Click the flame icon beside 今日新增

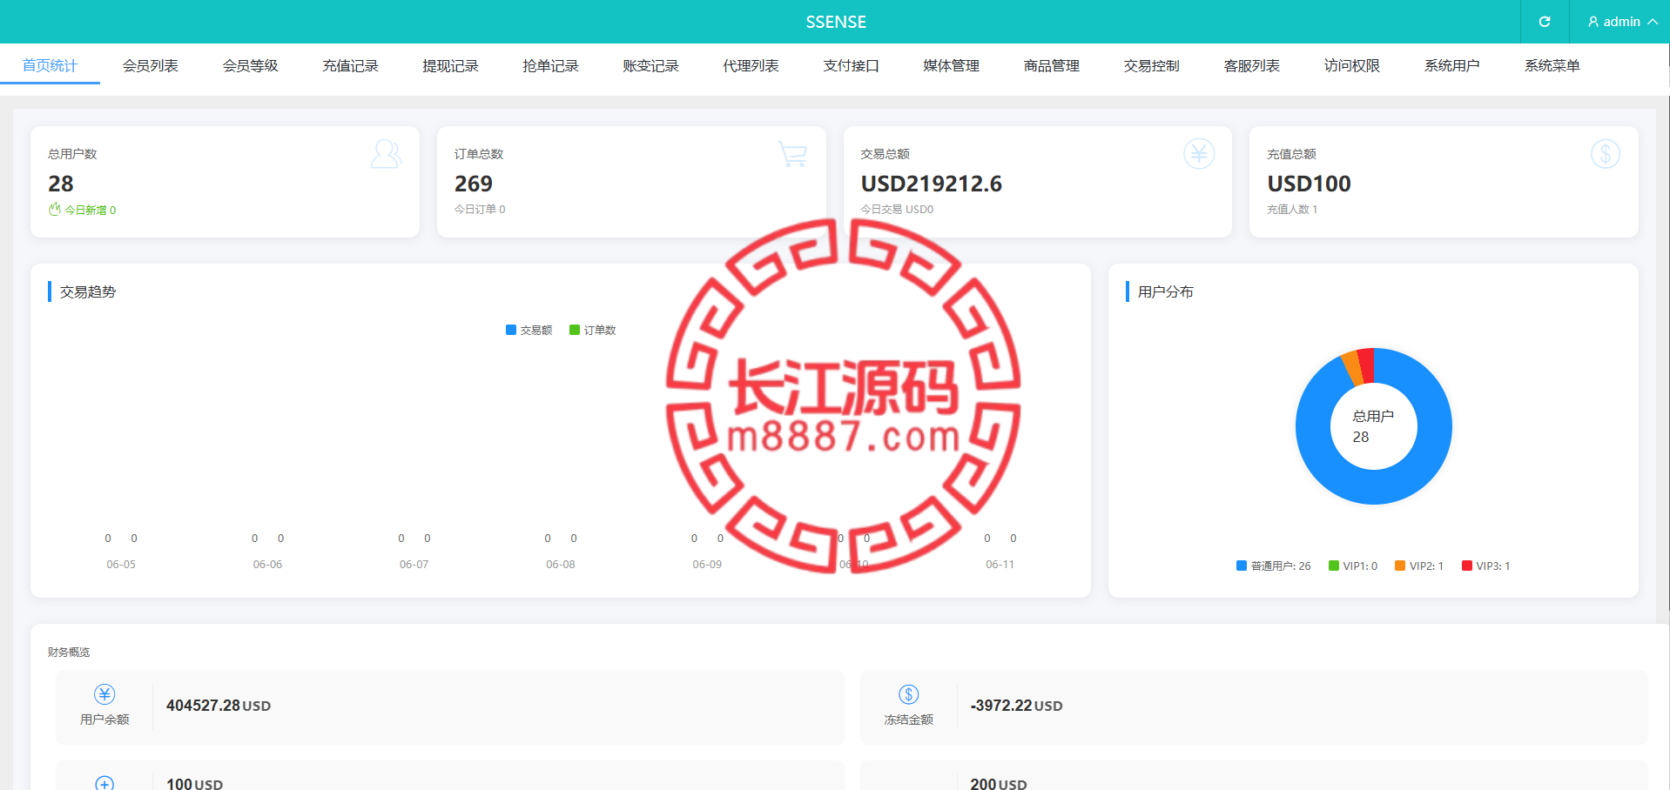(55, 209)
